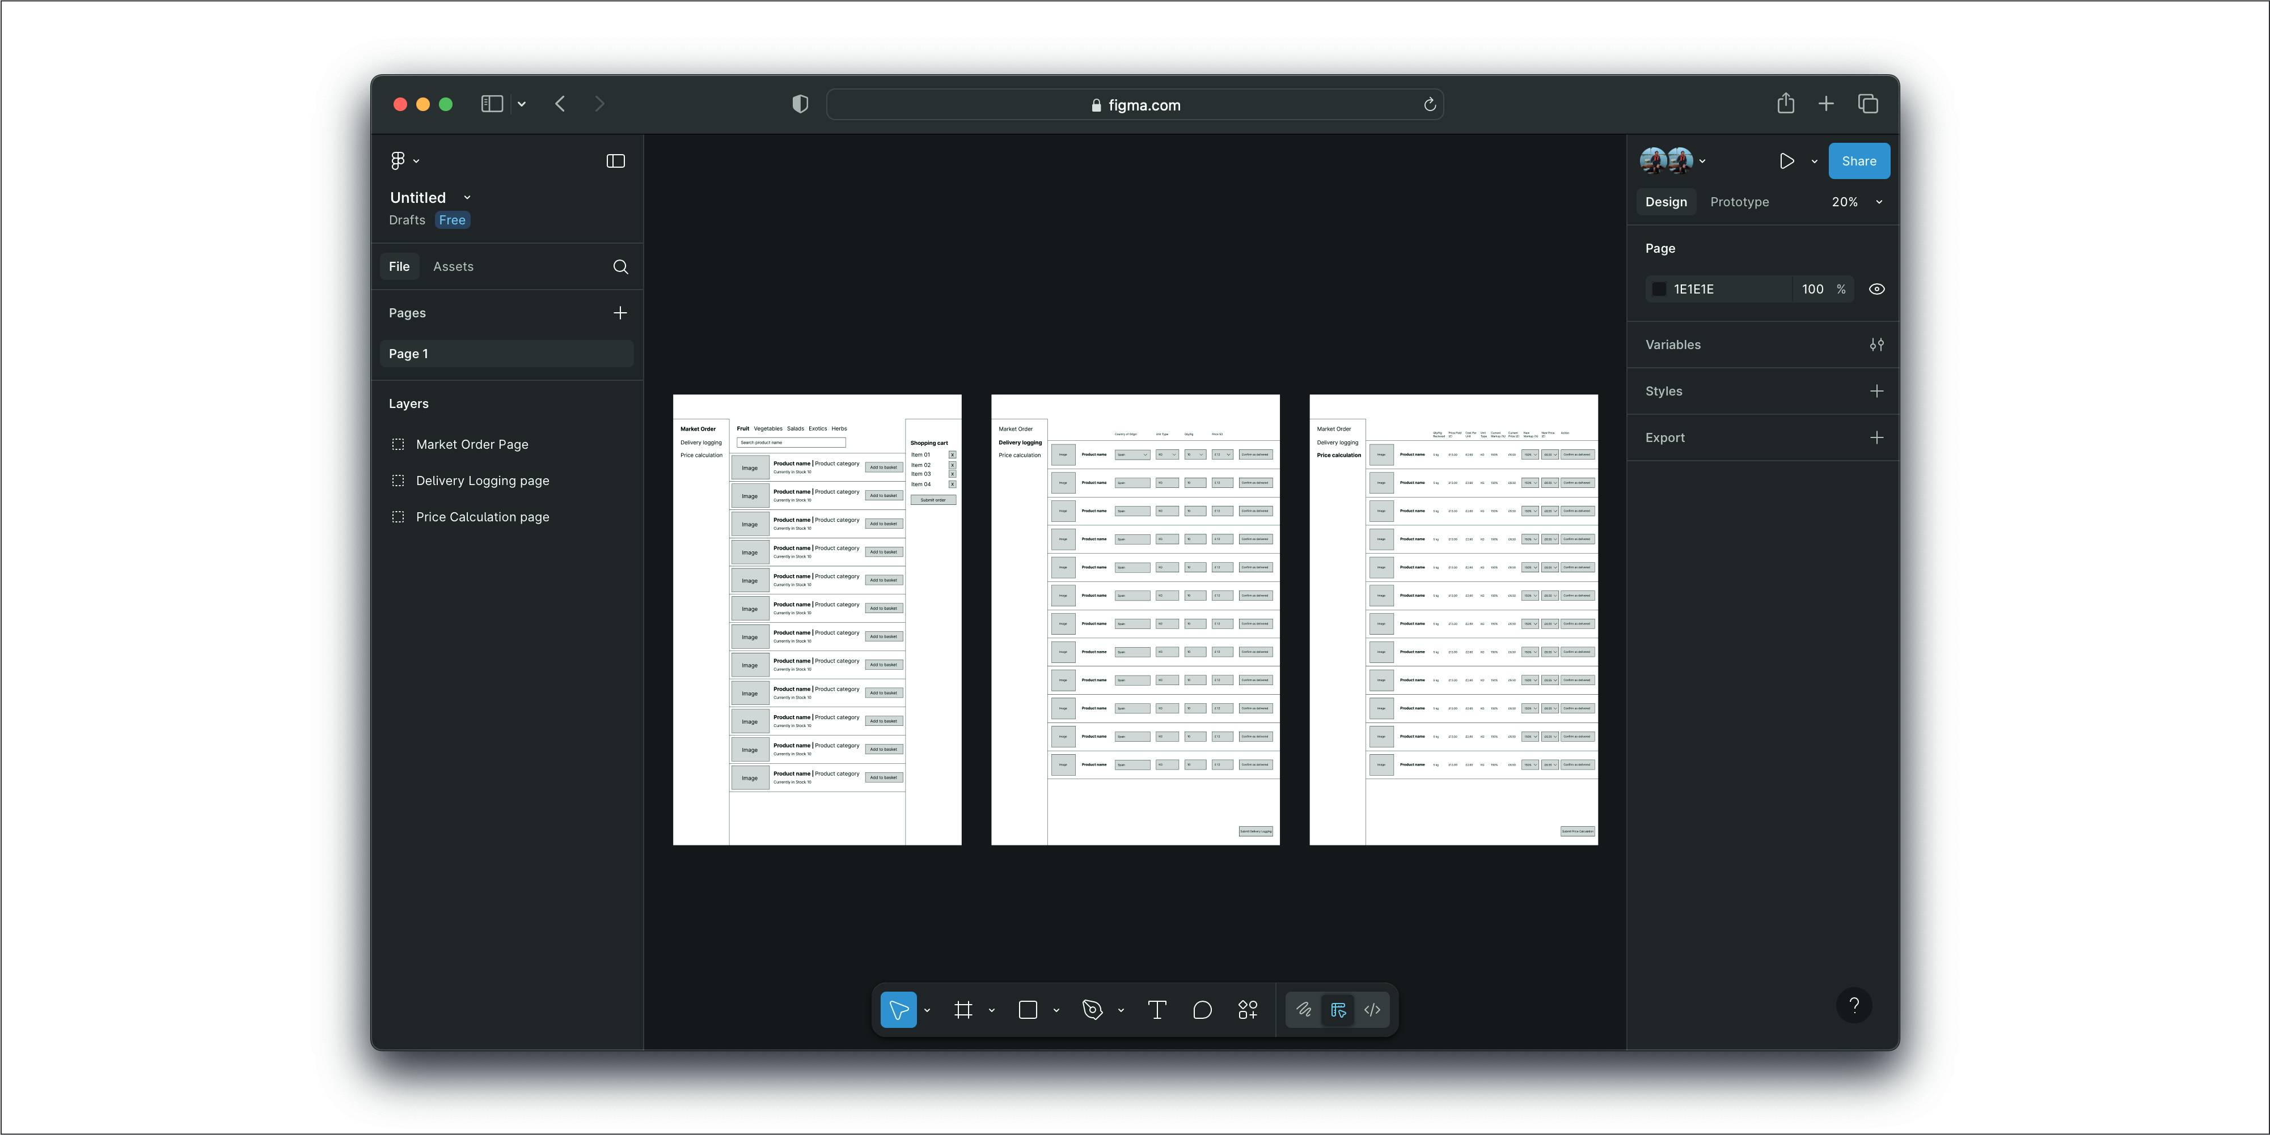Click the blue Share button
This screenshot has width=2270, height=1135.
[1858, 161]
